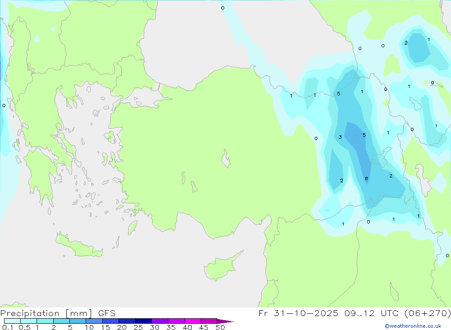Select the 2 to 5 mm legend swatch
451x330 pixels.
pyautogui.click(x=61, y=321)
